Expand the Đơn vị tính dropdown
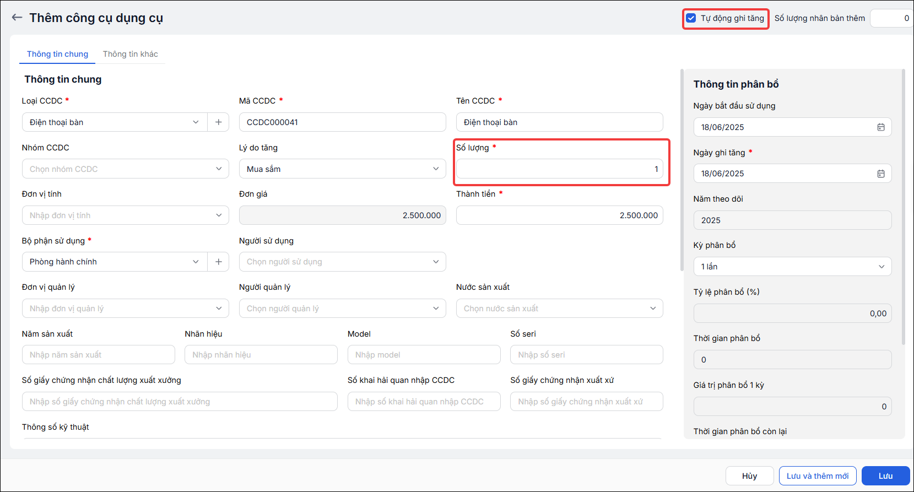The width and height of the screenshot is (914, 492). (126, 215)
